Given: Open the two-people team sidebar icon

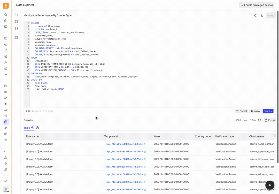Looking at the screenshot, I should coord(6,181).
